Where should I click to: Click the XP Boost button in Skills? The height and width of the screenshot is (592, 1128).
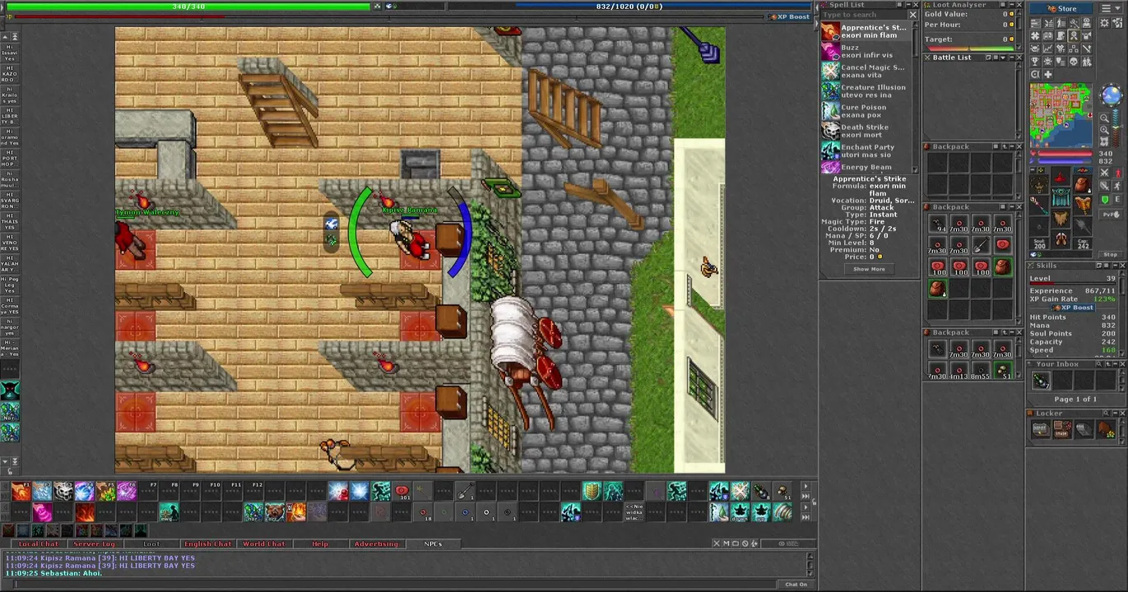click(x=1072, y=308)
